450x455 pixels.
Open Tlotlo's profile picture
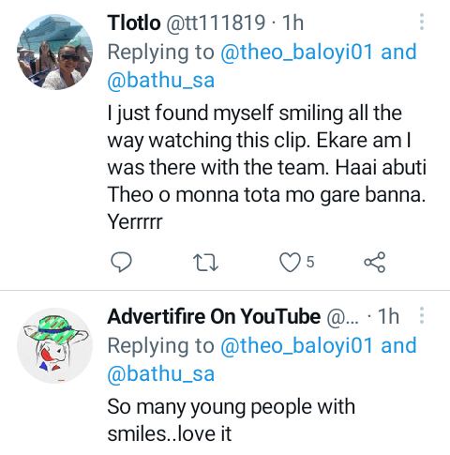tap(54, 52)
